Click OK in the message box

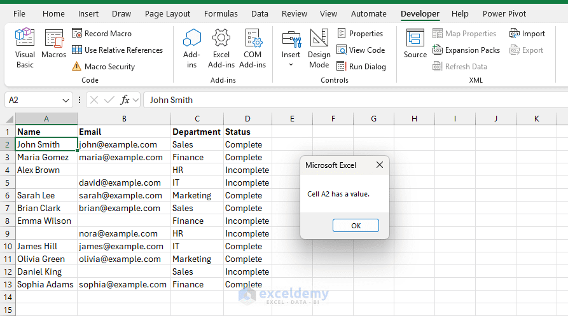(356, 226)
